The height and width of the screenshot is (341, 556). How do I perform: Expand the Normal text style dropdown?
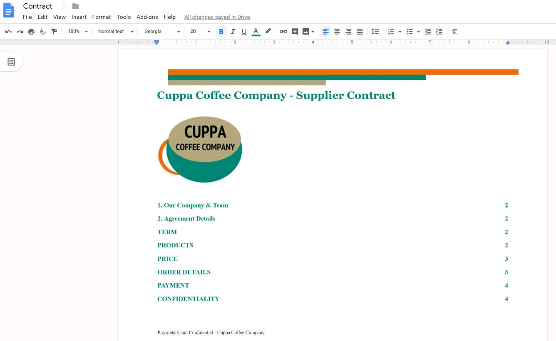click(116, 32)
